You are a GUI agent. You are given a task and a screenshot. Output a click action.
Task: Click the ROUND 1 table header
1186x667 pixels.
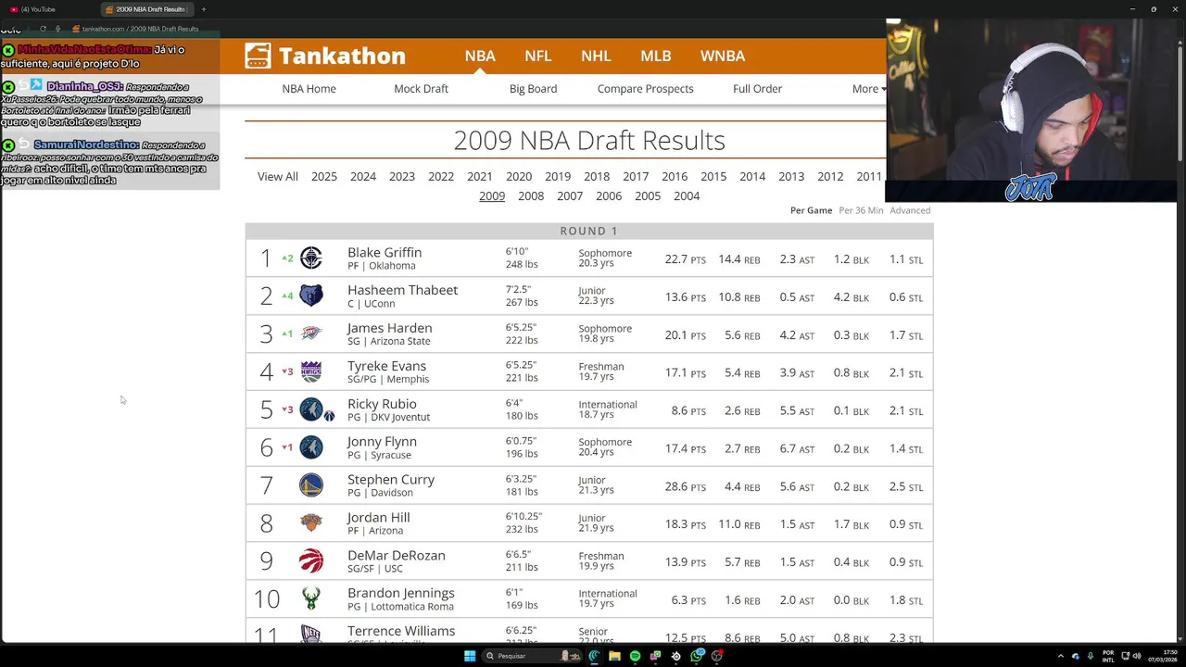589,231
